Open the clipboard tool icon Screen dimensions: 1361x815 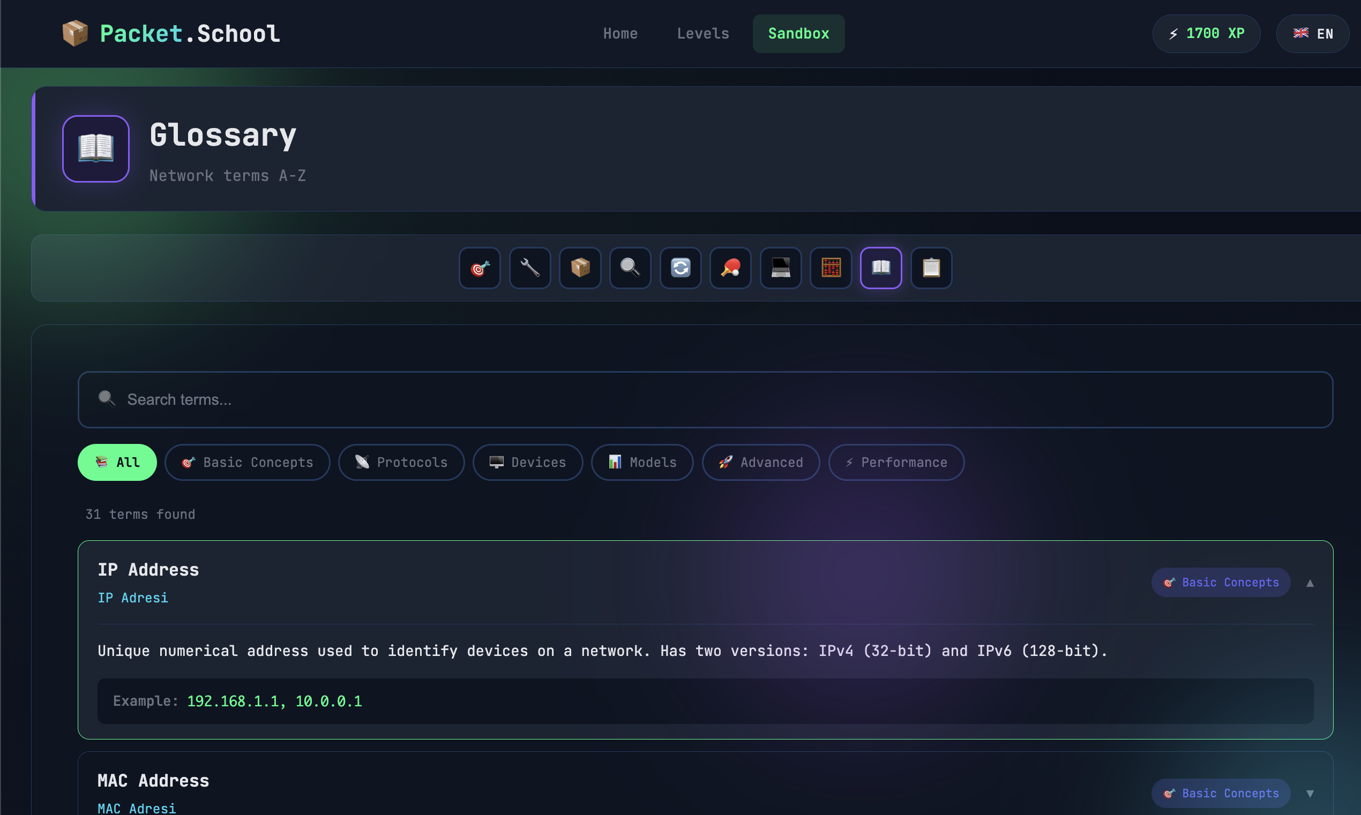931,268
